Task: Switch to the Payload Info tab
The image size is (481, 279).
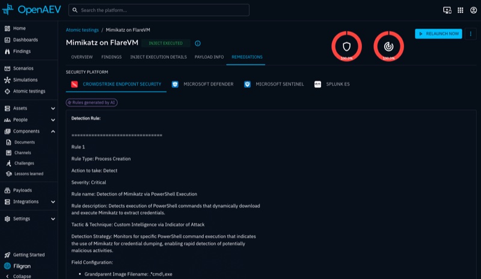Action: 209,57
